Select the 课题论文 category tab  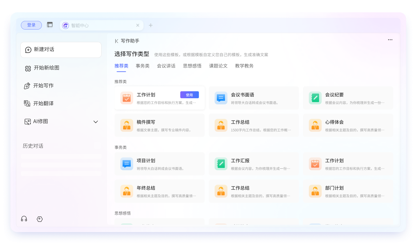coord(218,66)
